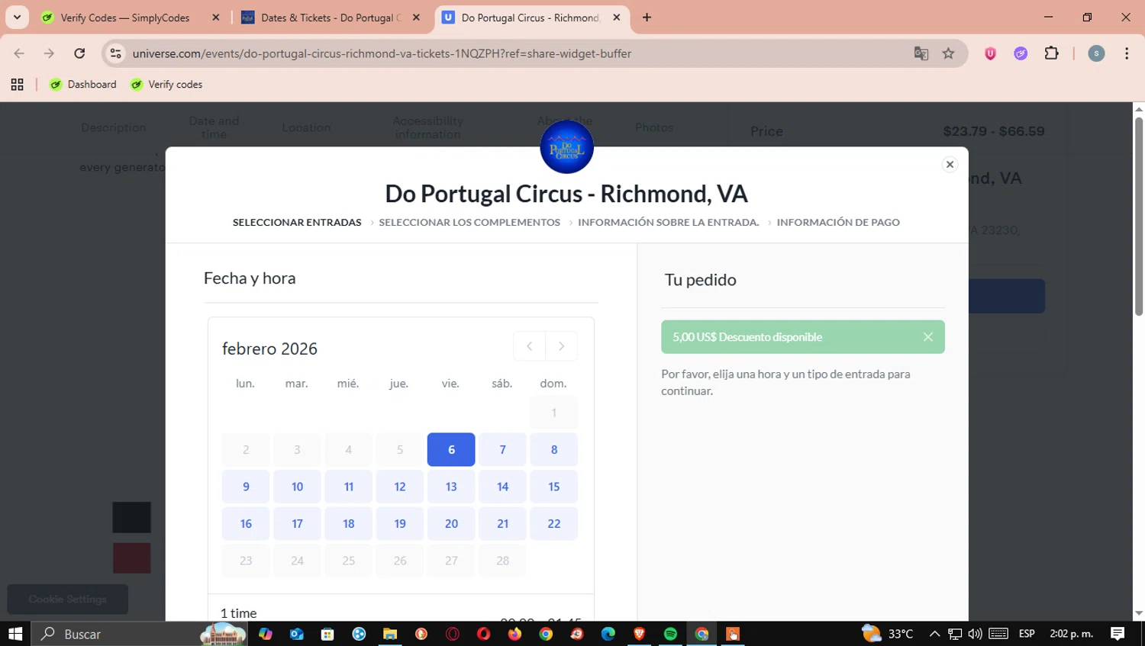Image resolution: width=1145 pixels, height=646 pixels.
Task: Show hidden system tray icons
Action: [x=934, y=634]
